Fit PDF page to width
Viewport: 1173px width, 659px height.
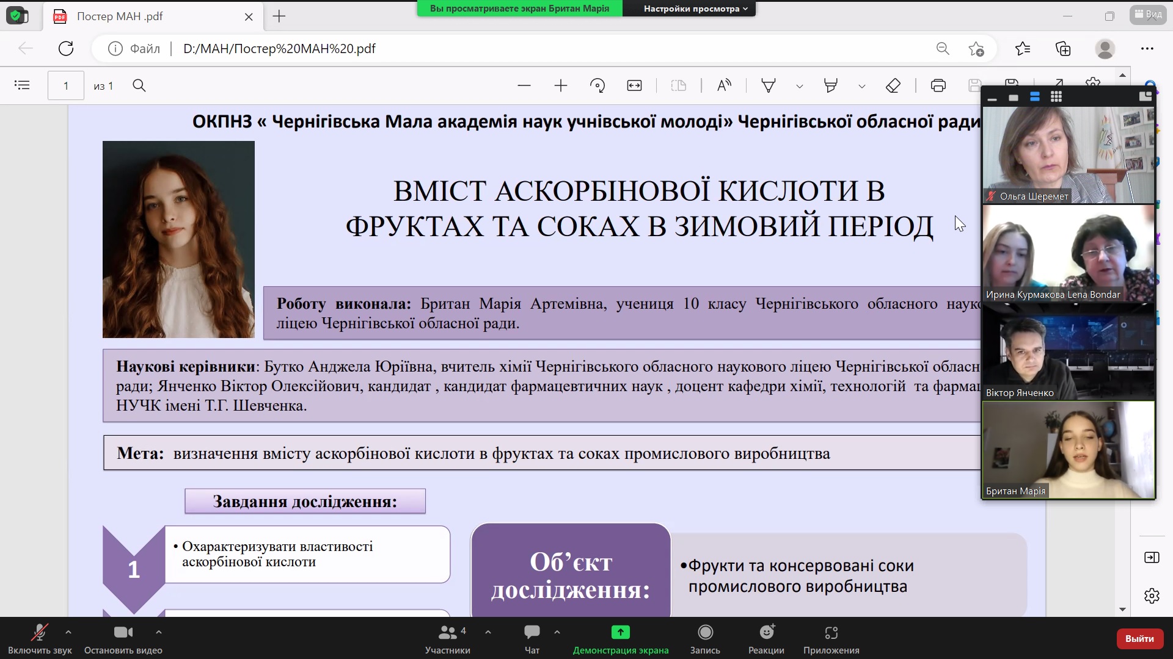tap(634, 85)
